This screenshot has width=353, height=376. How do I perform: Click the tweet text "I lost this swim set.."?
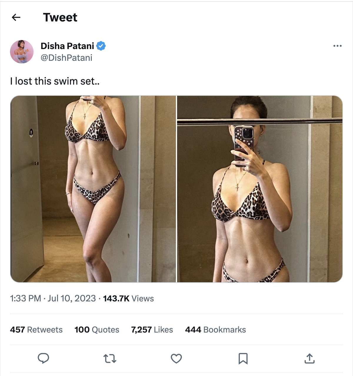pyautogui.click(x=55, y=81)
